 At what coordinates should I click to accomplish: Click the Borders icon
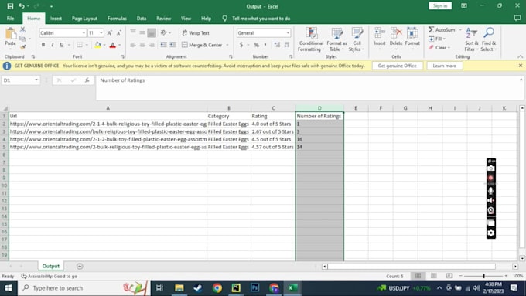click(80, 45)
